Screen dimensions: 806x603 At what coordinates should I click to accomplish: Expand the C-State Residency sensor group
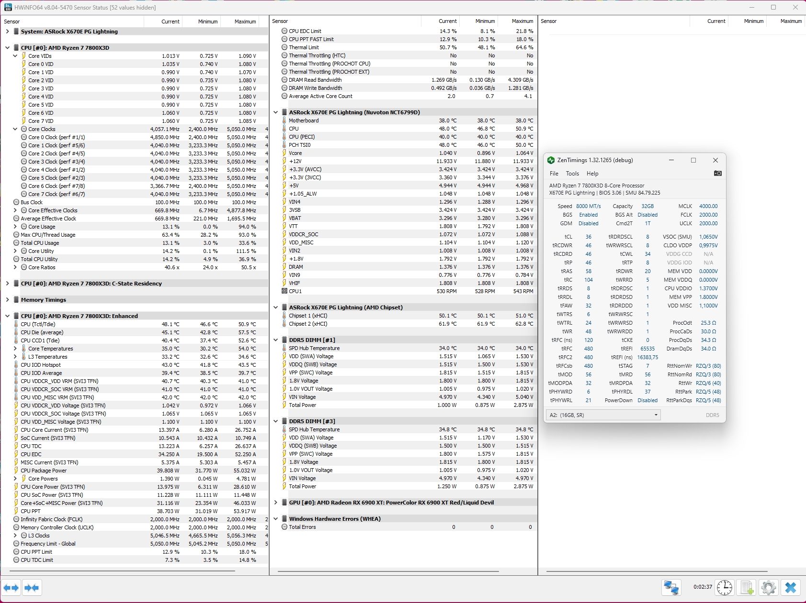pos(7,284)
